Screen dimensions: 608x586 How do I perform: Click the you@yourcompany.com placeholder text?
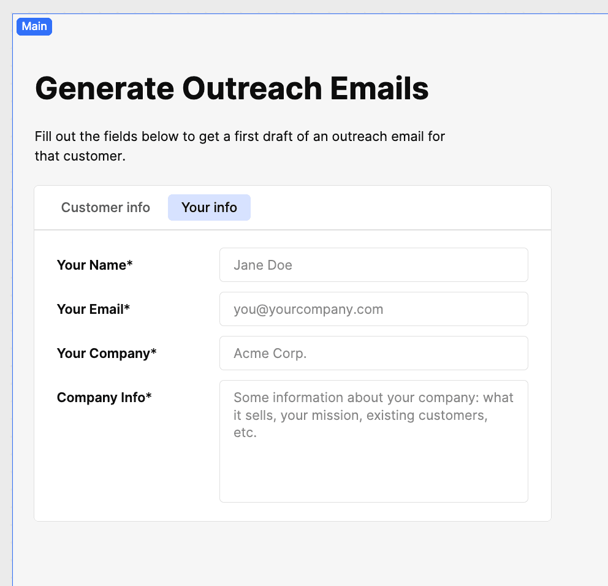pos(308,309)
